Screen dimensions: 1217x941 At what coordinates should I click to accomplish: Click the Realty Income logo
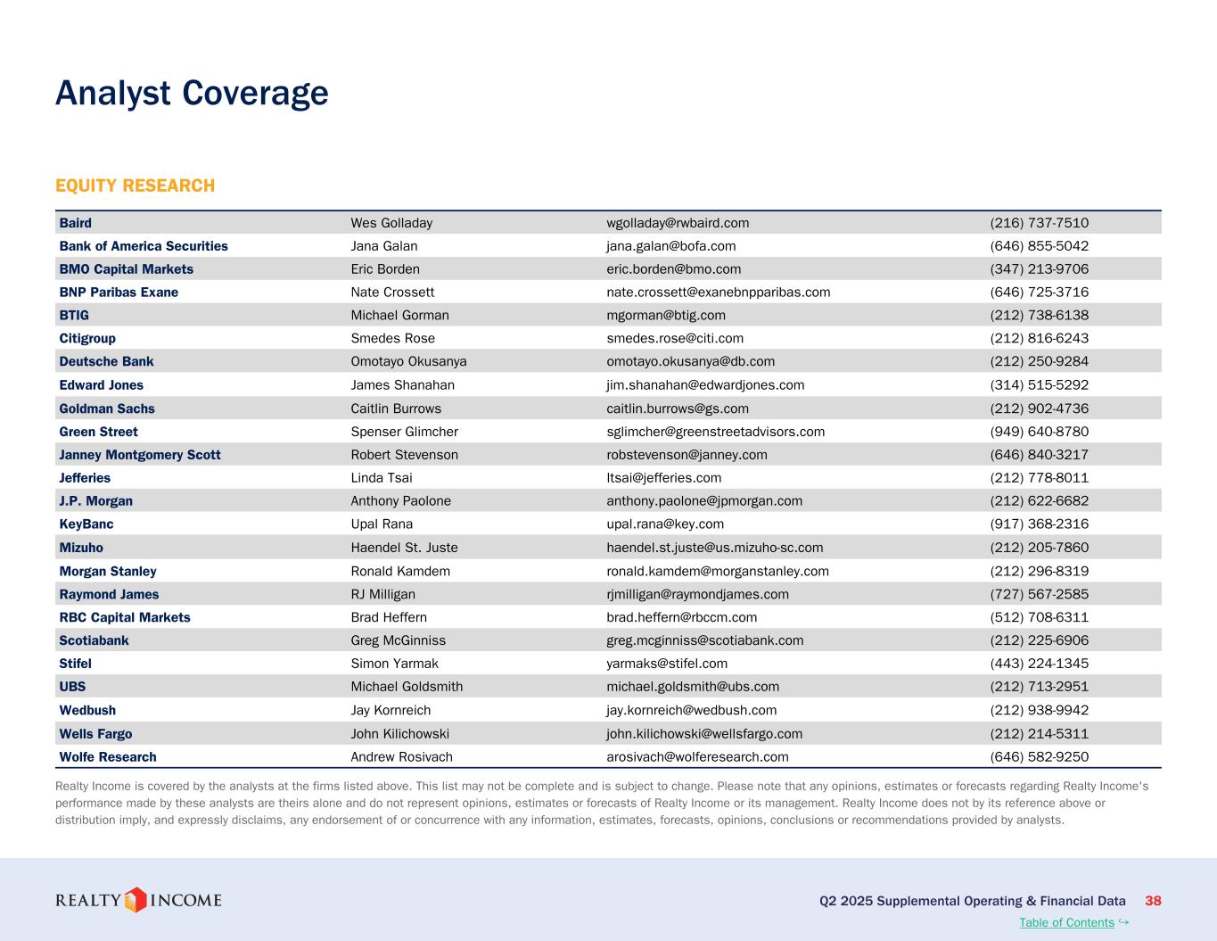138,900
